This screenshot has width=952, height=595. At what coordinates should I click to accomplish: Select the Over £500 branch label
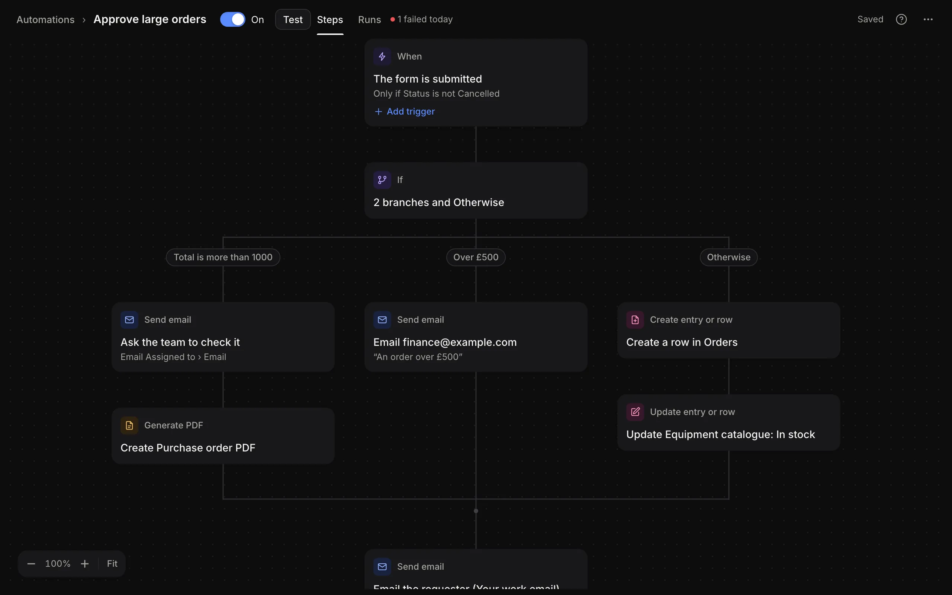[476, 257]
